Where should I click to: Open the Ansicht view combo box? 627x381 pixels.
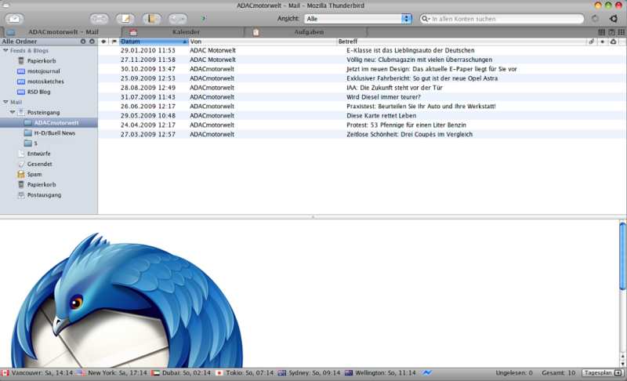pyautogui.click(x=358, y=19)
